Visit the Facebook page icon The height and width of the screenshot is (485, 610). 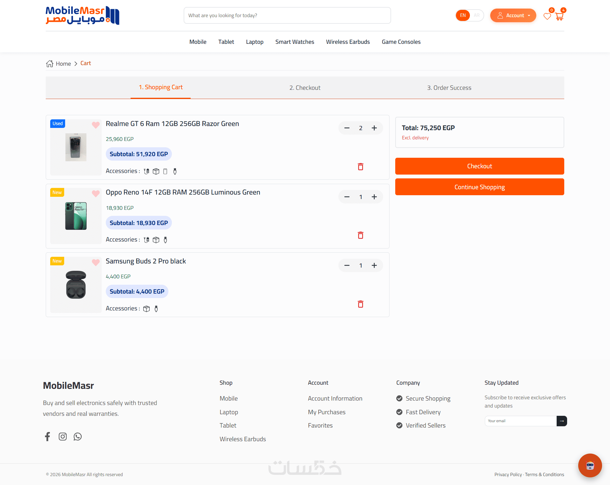coord(48,436)
